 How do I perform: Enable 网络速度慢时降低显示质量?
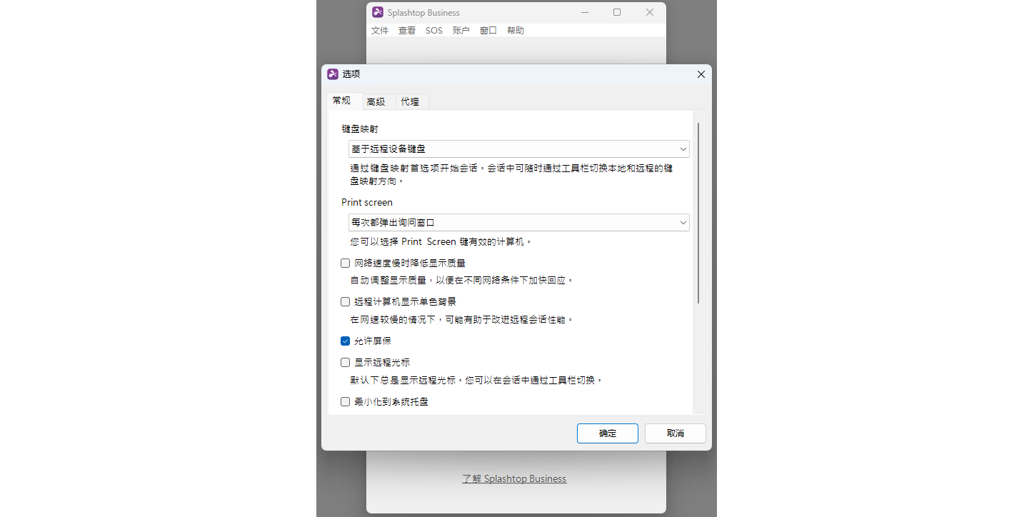(x=345, y=263)
